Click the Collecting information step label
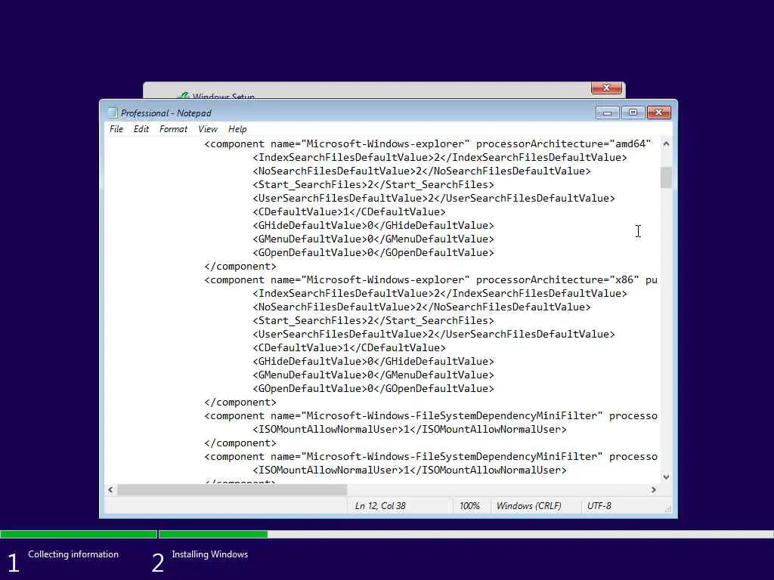This screenshot has height=580, width=774. pyautogui.click(x=73, y=554)
